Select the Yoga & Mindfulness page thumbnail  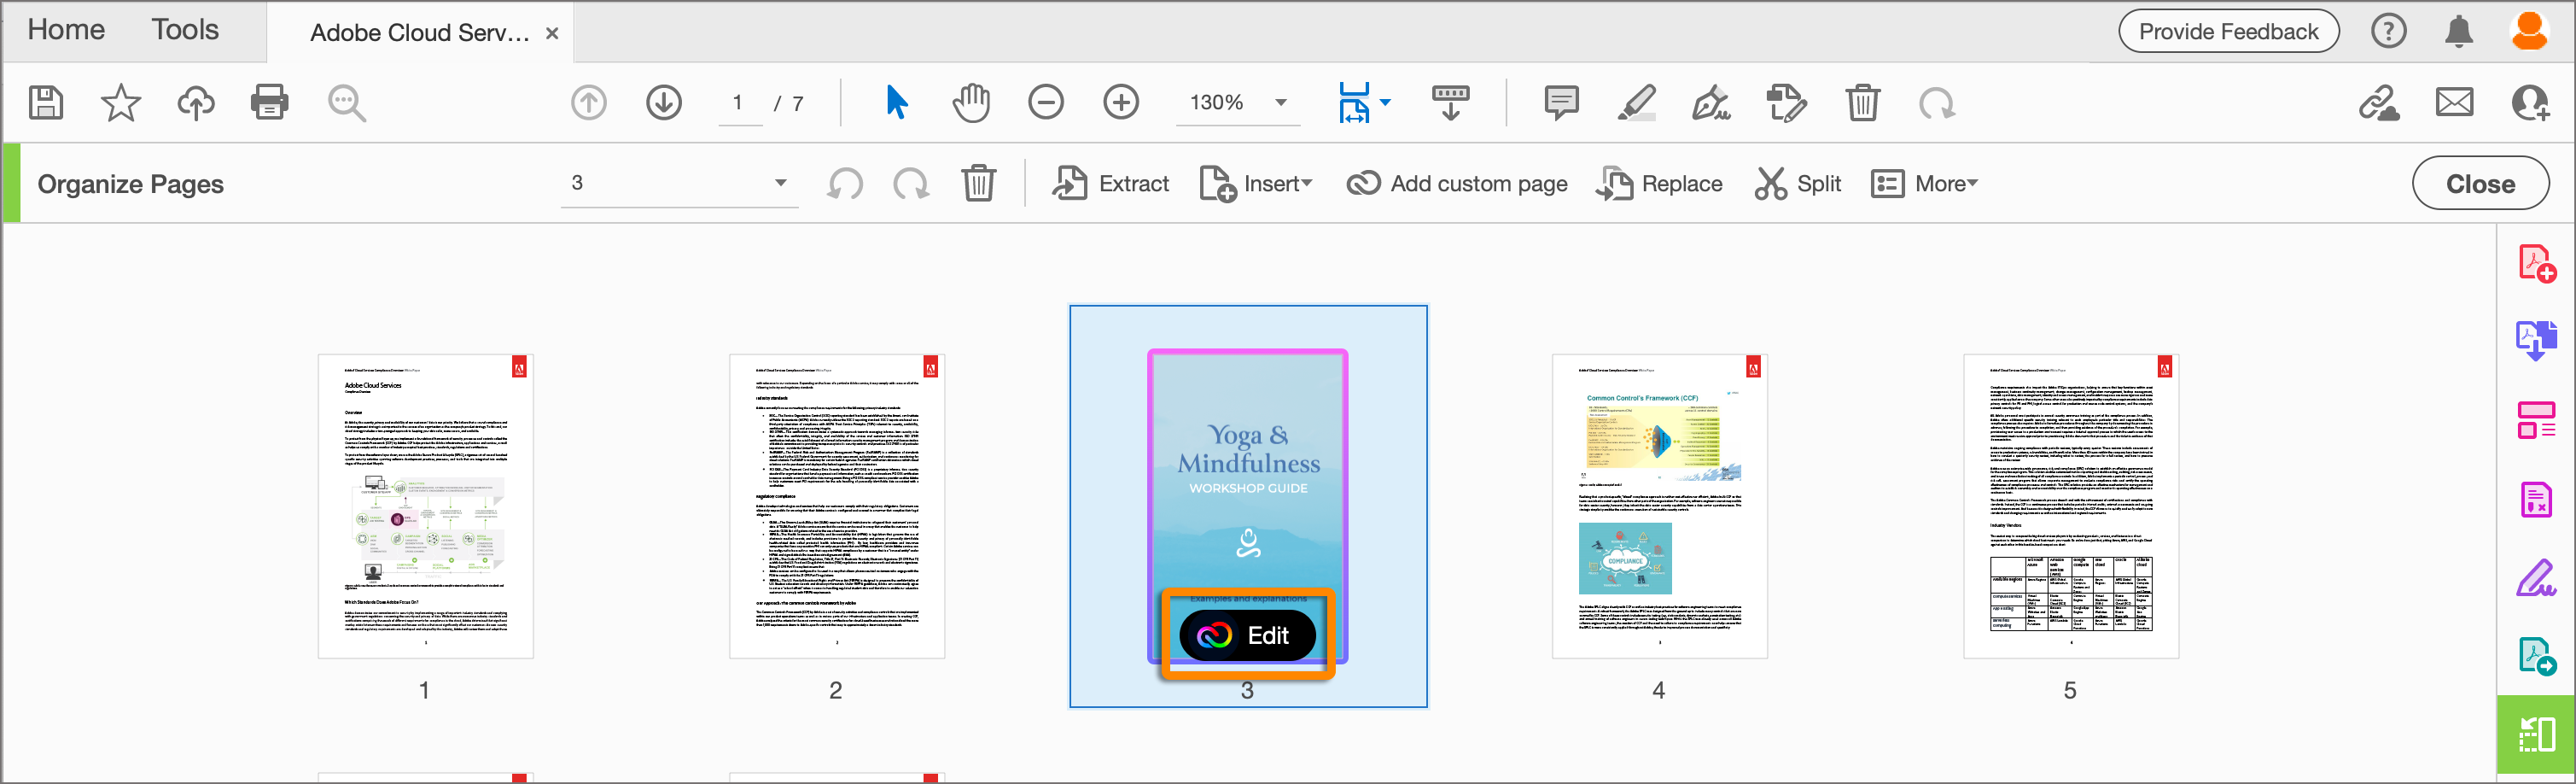click(x=1248, y=506)
